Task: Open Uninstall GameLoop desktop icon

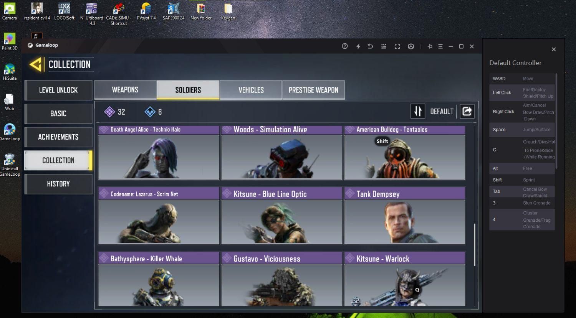Action: coord(10,165)
